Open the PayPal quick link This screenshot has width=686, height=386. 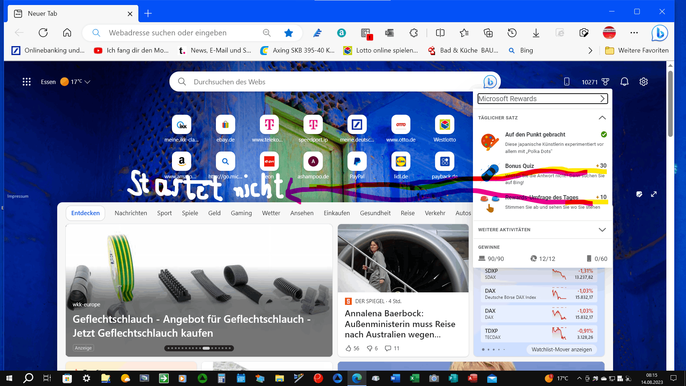[x=357, y=165]
